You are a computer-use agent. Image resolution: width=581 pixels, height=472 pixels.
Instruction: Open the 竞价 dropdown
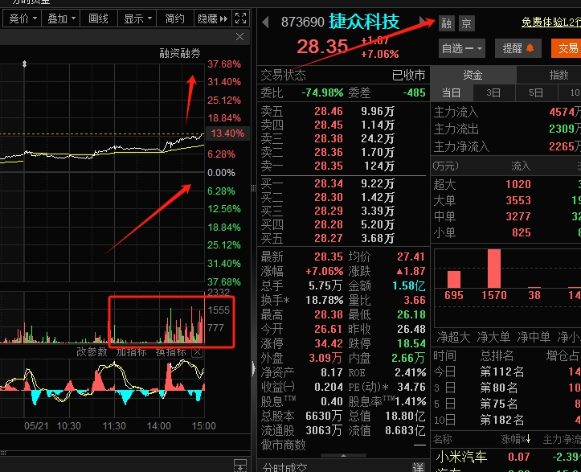point(22,18)
